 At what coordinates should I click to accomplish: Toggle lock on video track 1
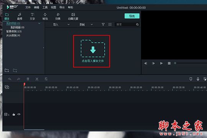click(14, 114)
